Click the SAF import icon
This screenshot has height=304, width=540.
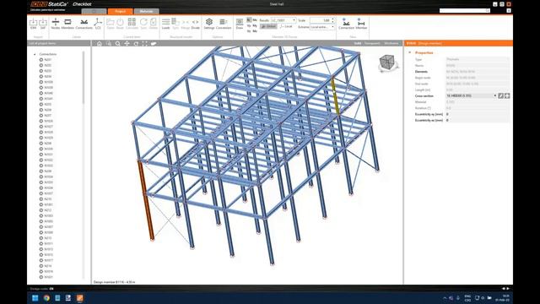tap(43, 24)
